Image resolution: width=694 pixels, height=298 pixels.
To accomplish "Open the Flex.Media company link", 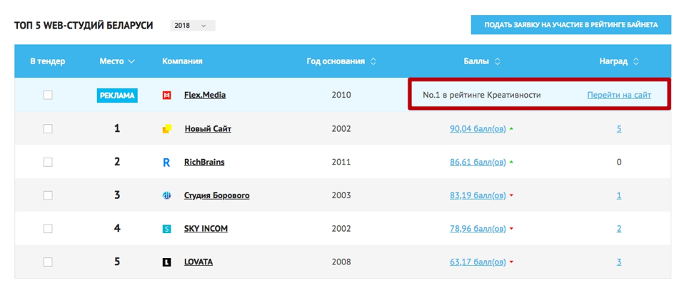I will pos(205,95).
